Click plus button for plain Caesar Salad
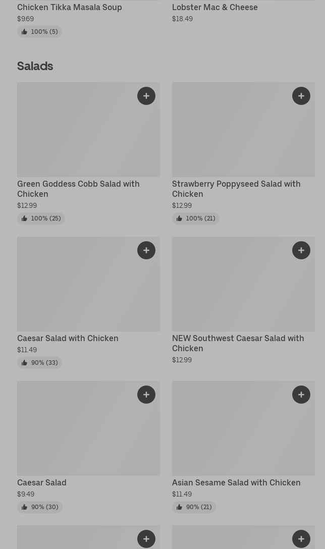The image size is (325, 549). pyautogui.click(x=146, y=395)
